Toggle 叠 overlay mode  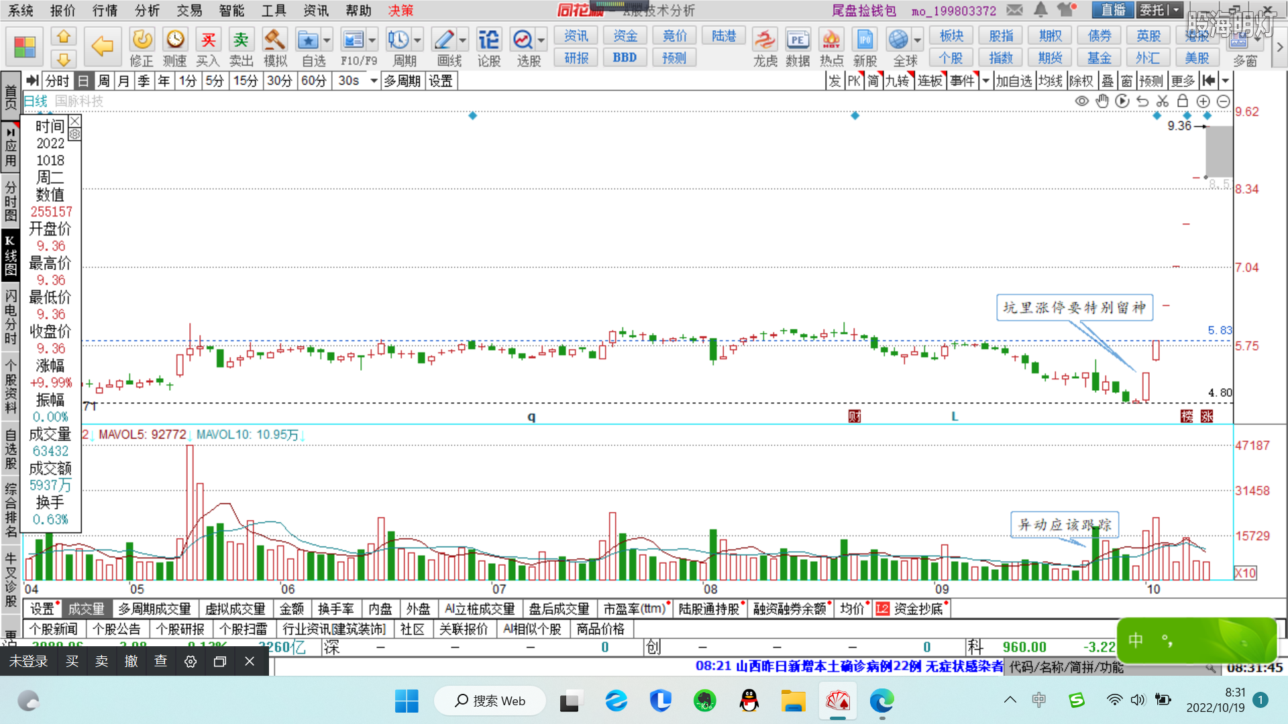click(1108, 81)
